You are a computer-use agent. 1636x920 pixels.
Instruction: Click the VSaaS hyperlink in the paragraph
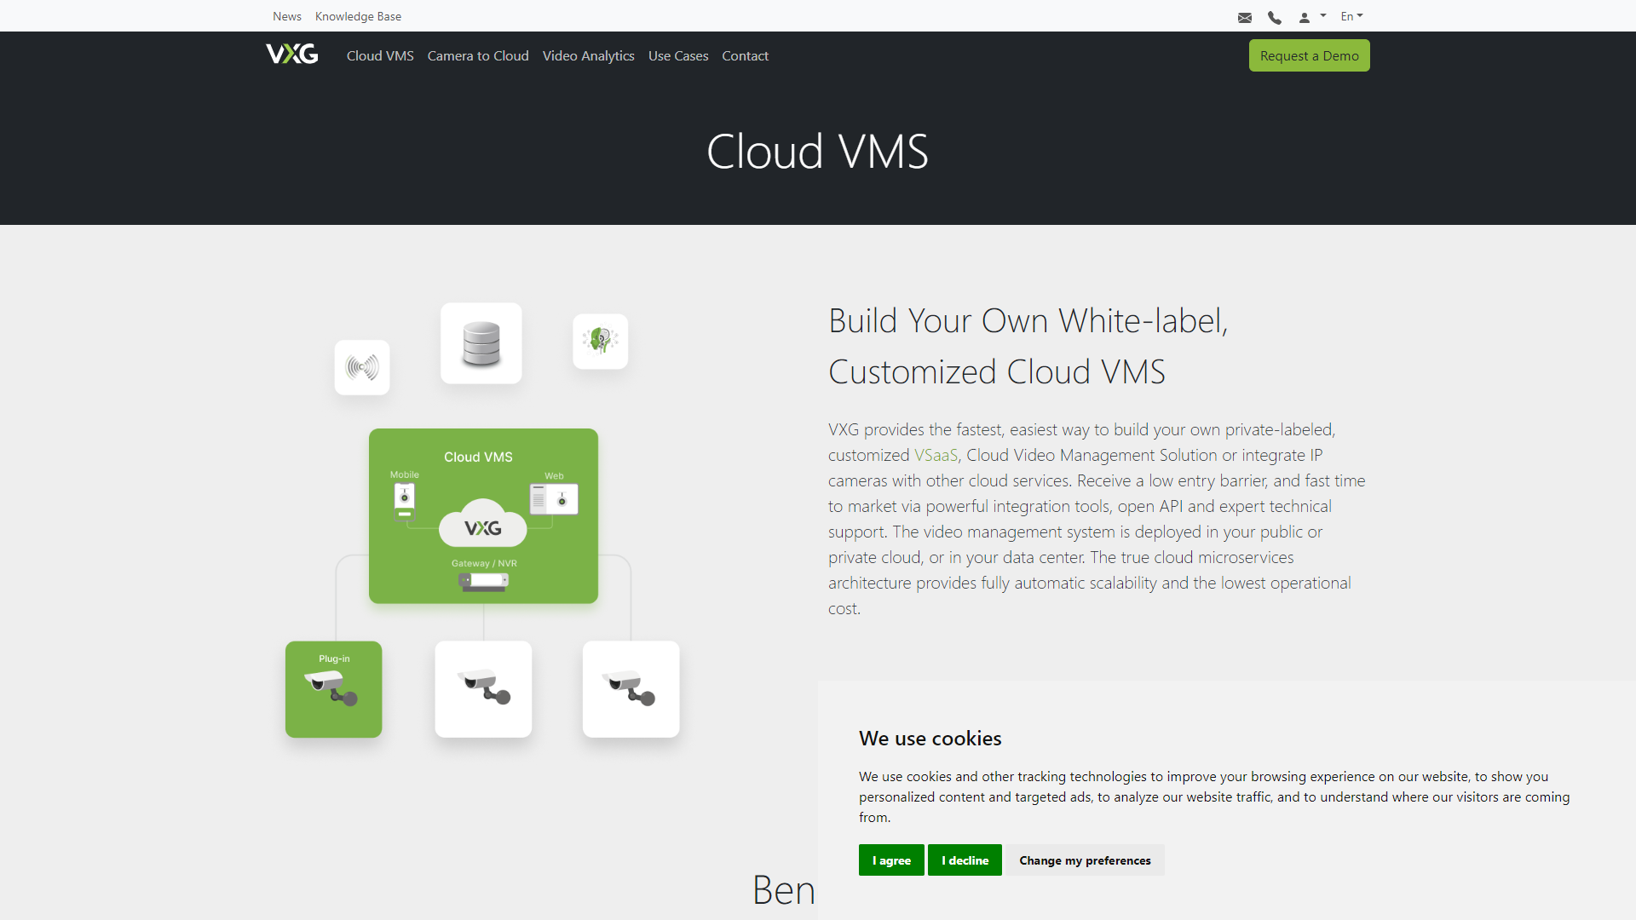[936, 455]
